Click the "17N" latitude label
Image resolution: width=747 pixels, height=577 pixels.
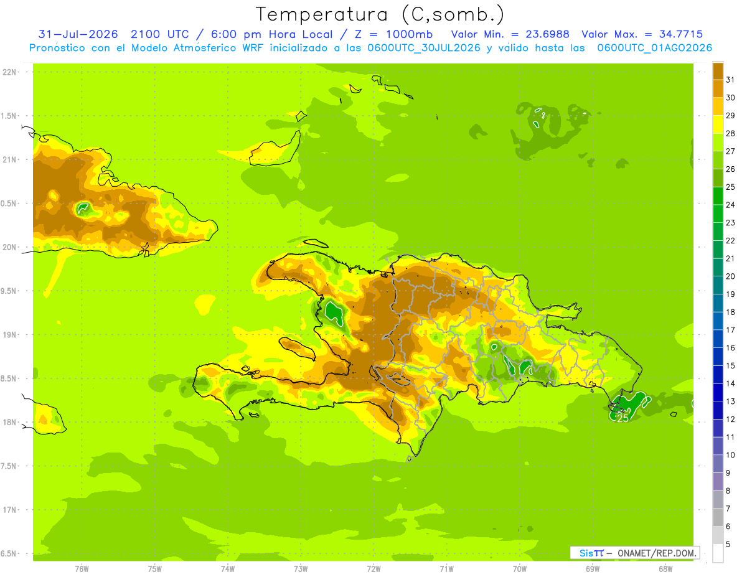pyautogui.click(x=9, y=510)
